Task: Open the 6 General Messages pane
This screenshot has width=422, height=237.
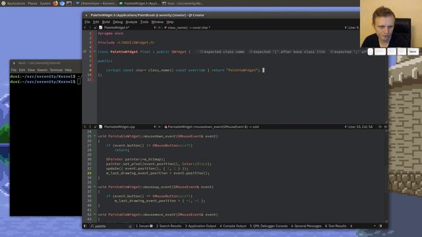Action: point(306,226)
